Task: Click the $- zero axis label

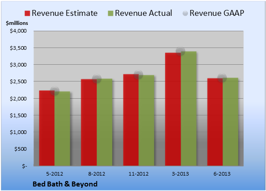Action: (x=24, y=166)
